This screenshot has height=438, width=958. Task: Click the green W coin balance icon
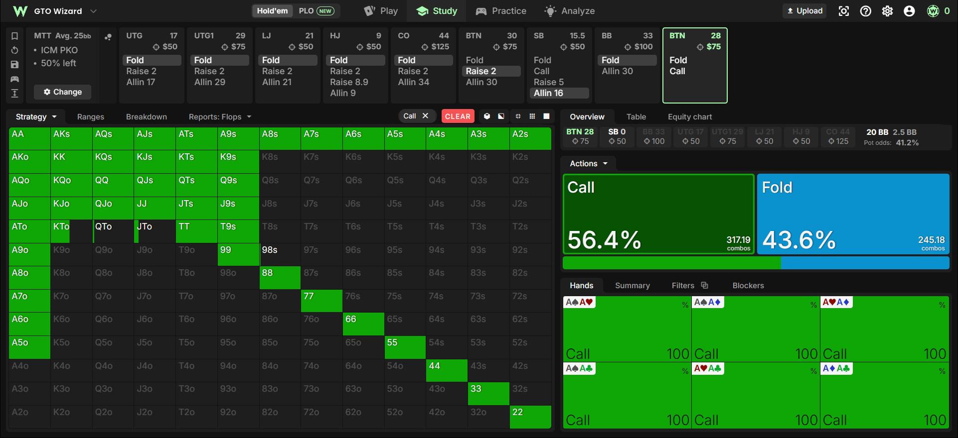point(933,11)
